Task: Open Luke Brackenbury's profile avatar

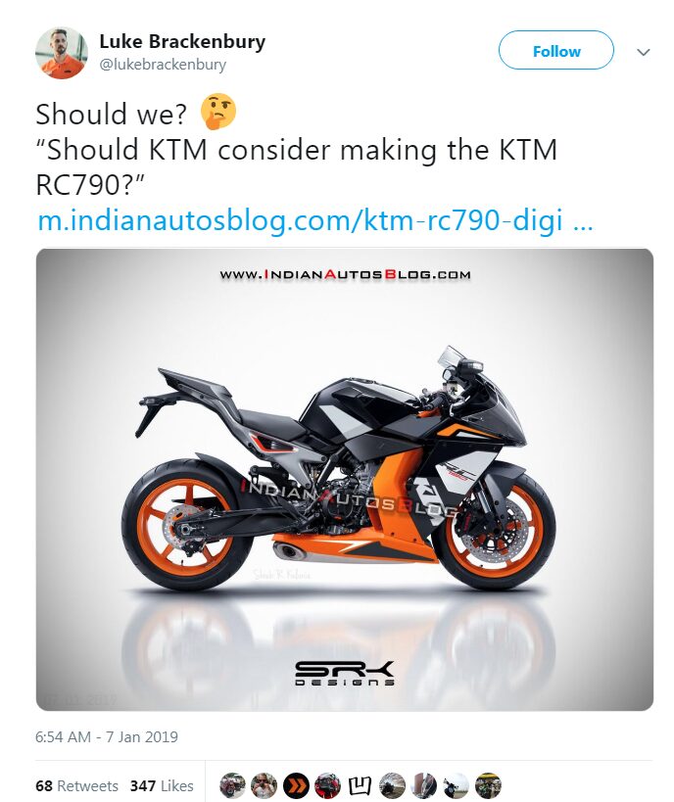Action: (x=61, y=53)
